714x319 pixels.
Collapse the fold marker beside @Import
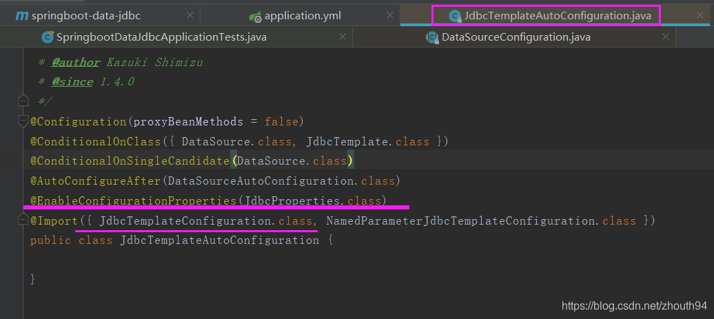23,220
